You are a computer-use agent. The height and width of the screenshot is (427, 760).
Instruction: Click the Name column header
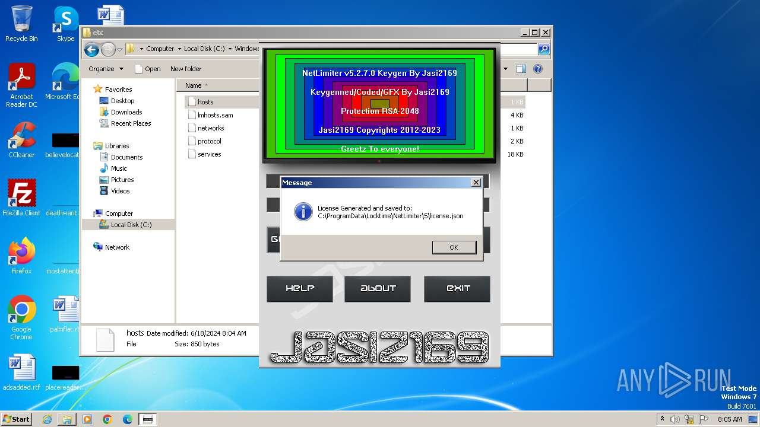pos(217,85)
